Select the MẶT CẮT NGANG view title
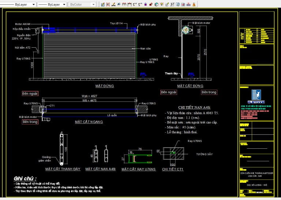The width and height of the screenshot is (281, 200). [x=89, y=122]
